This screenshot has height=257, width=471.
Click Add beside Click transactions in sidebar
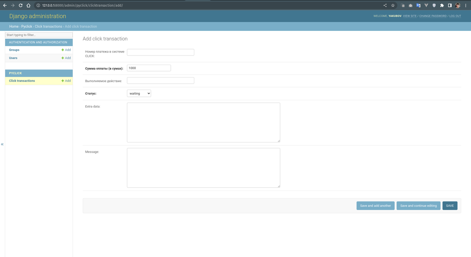click(66, 81)
